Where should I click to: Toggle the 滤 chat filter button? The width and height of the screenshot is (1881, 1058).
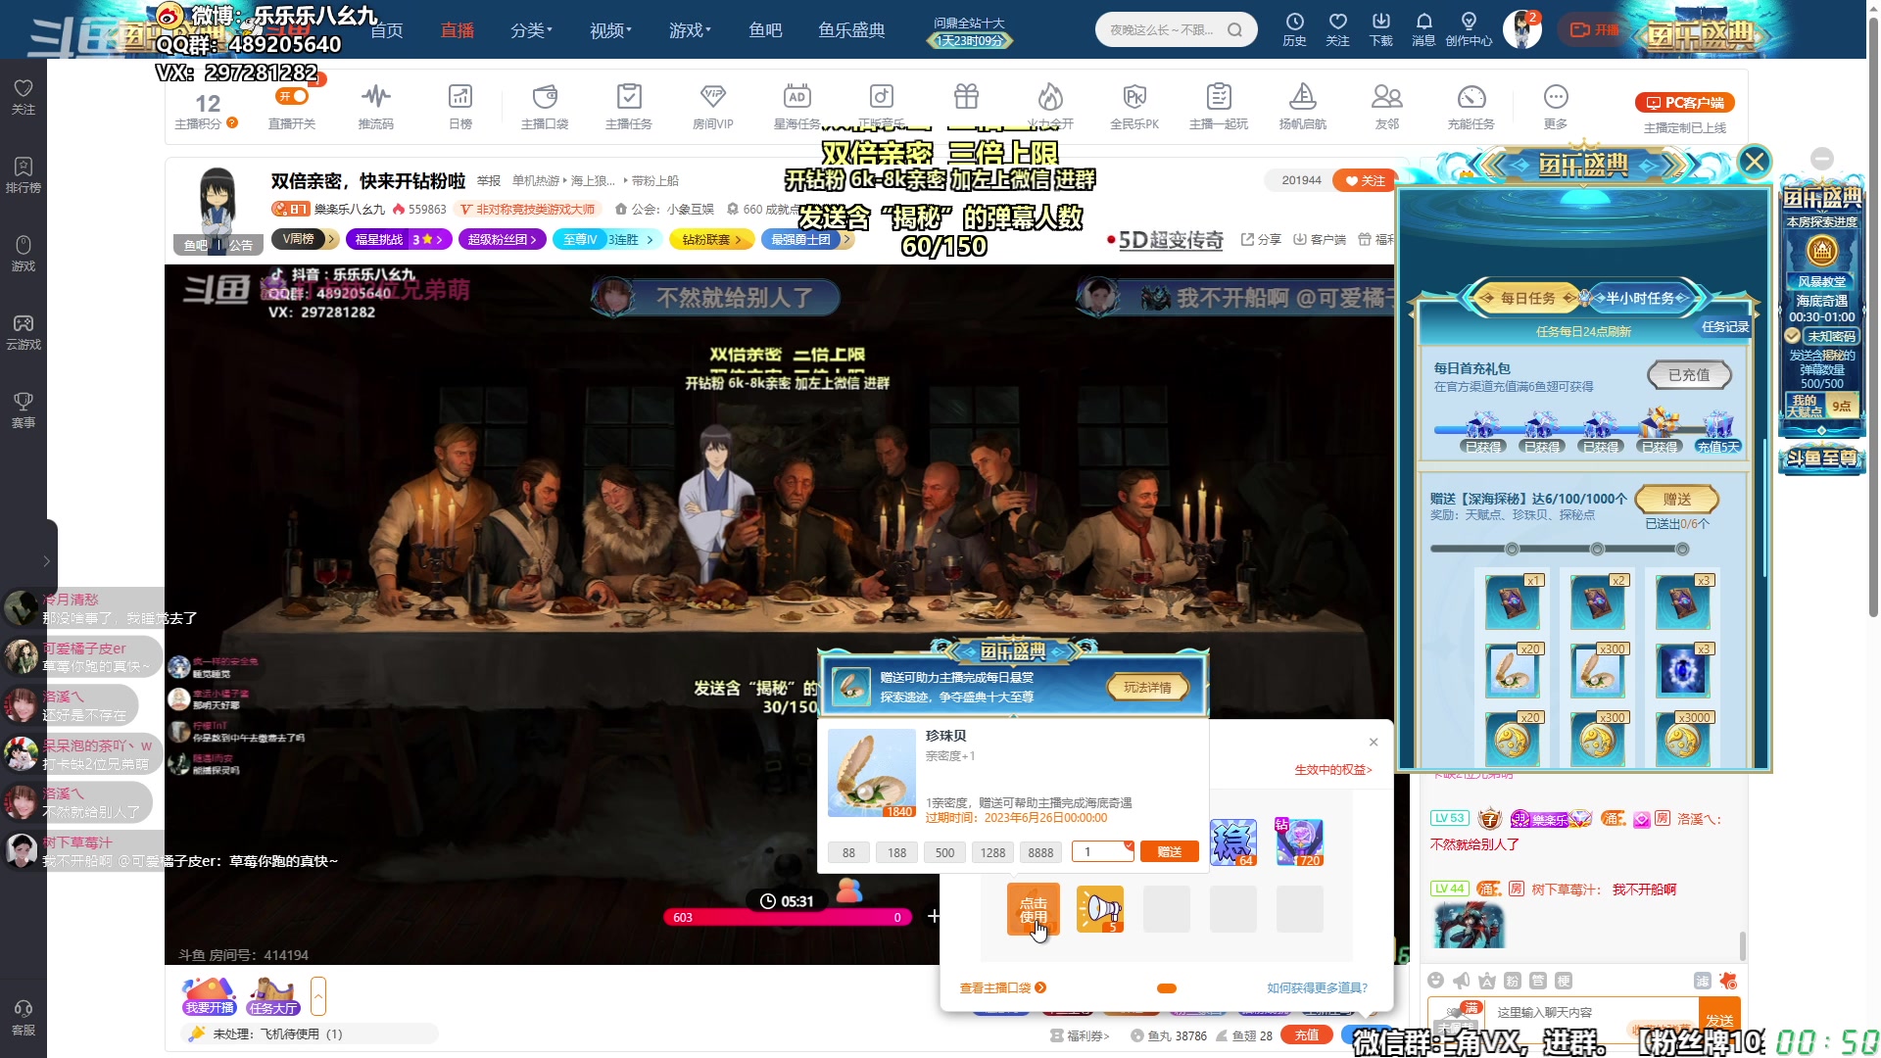1703,981
